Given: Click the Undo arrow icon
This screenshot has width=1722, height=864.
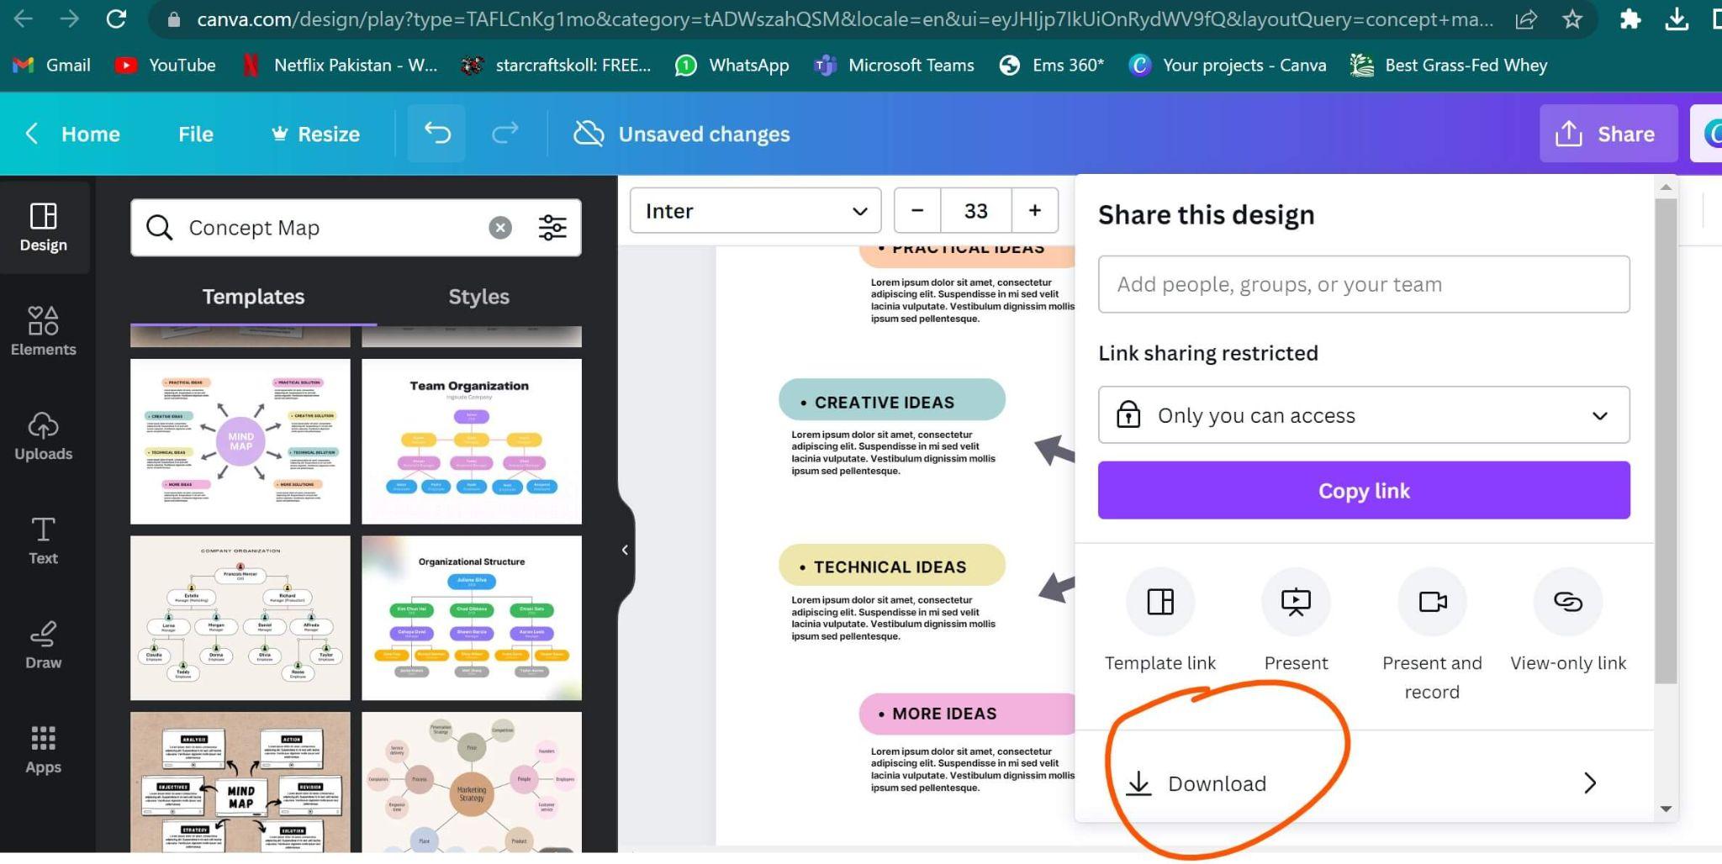Looking at the screenshot, I should tap(436, 134).
